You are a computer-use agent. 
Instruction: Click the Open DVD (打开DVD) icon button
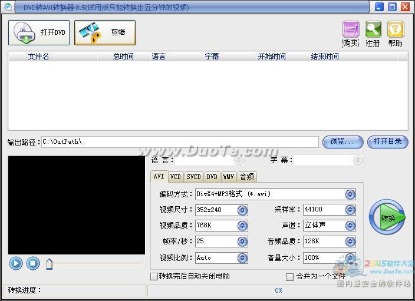(39, 32)
